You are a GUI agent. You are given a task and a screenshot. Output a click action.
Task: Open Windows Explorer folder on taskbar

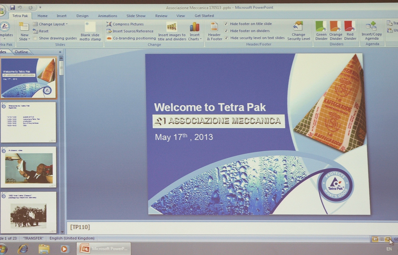click(44, 249)
